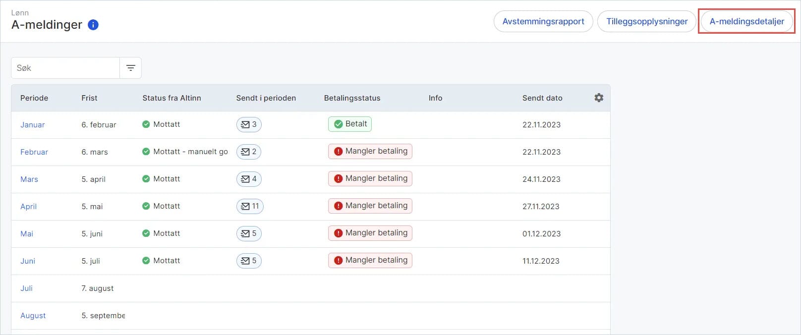
Task: Select the date 24.11.2023 cell
Action: coord(541,179)
